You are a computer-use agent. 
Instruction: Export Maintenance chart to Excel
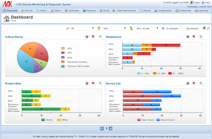(x=201, y=37)
